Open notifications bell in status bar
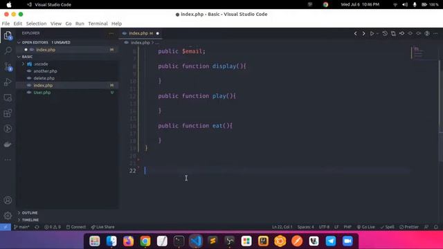 coord(436,227)
